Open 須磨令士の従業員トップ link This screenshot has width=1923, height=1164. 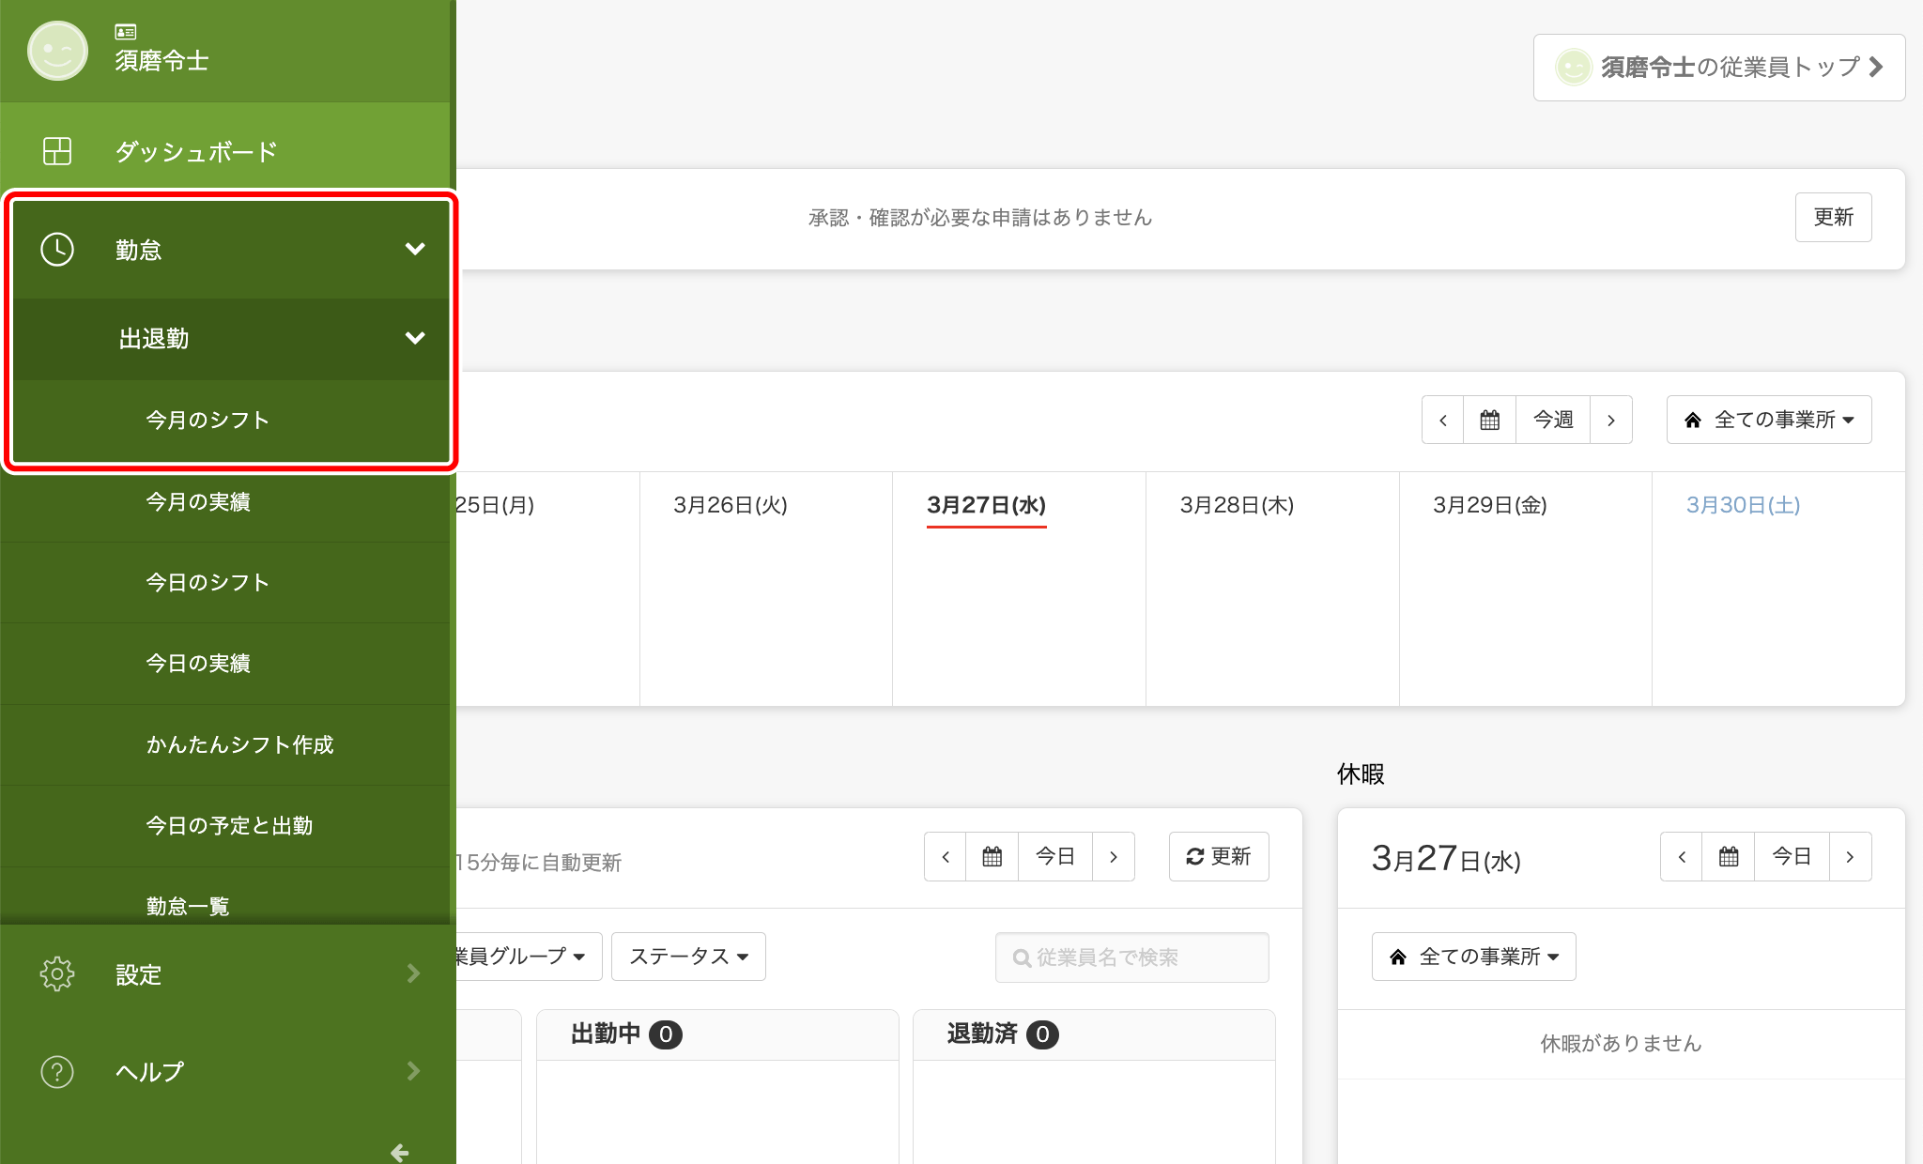coord(1718,68)
